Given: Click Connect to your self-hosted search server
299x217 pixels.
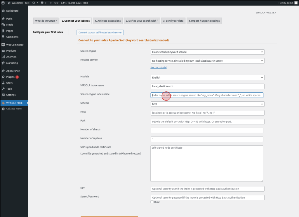Looking at the screenshot, I should tap(100, 32).
